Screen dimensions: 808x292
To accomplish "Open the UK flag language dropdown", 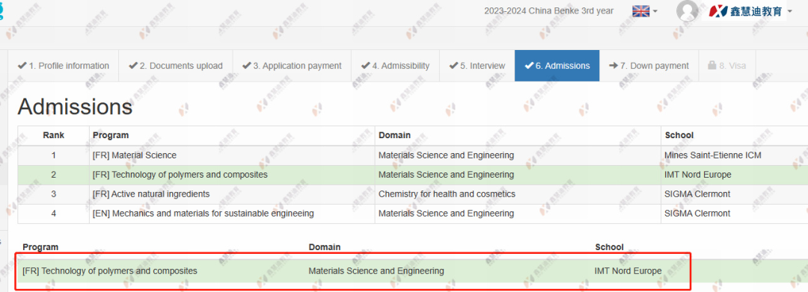I will click(x=645, y=10).
